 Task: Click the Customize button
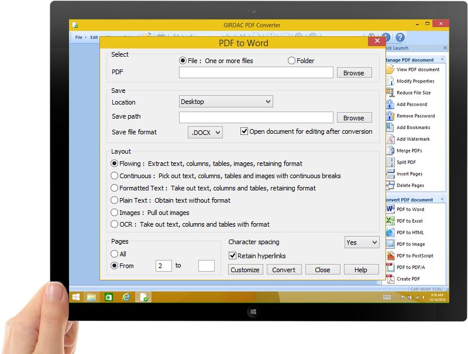pos(245,269)
